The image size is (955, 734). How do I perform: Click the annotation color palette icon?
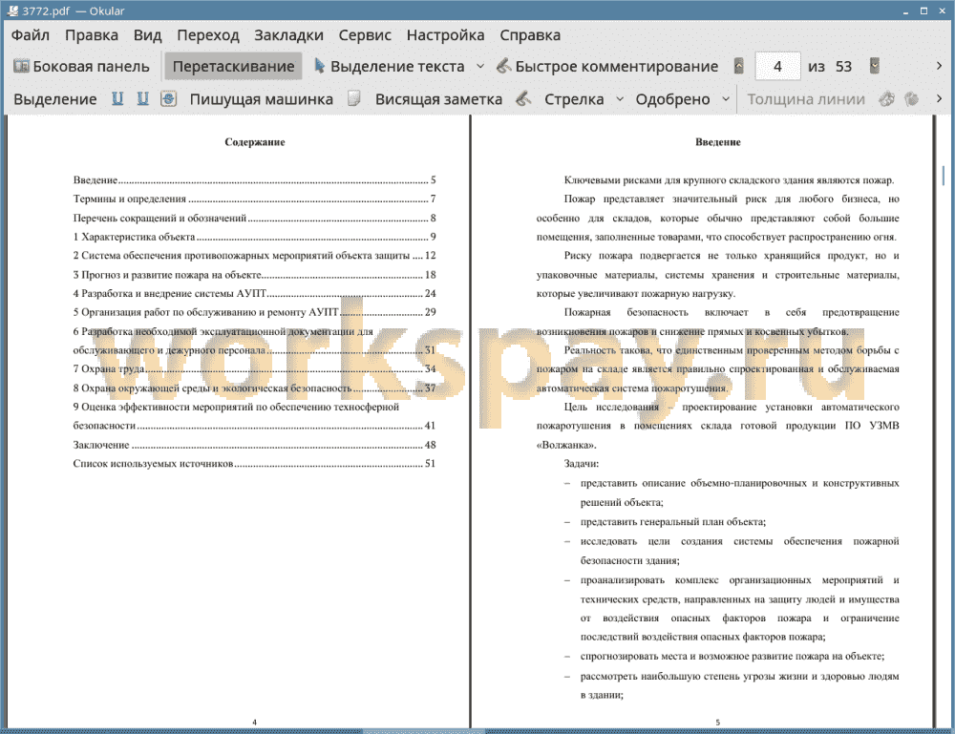pyautogui.click(x=886, y=98)
